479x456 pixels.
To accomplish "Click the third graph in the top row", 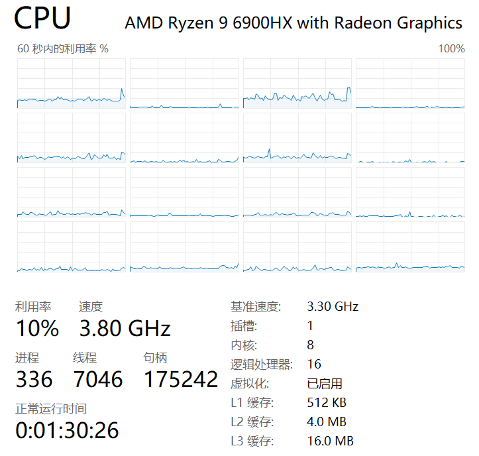I will point(297,84).
